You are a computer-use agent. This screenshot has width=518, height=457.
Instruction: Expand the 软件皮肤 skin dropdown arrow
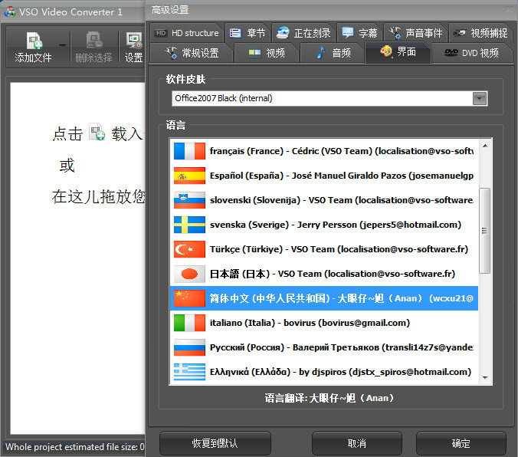pos(480,99)
